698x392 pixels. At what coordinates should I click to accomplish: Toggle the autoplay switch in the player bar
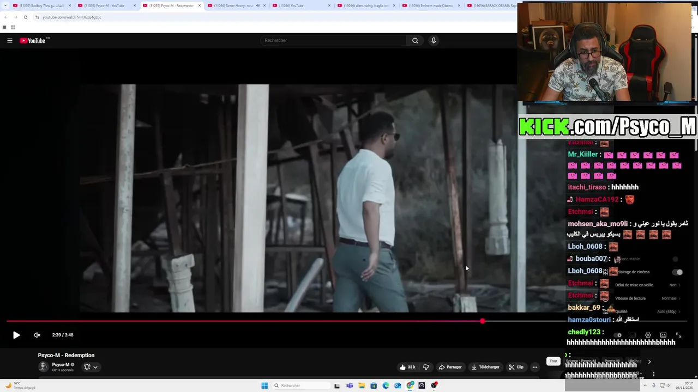[x=618, y=335]
